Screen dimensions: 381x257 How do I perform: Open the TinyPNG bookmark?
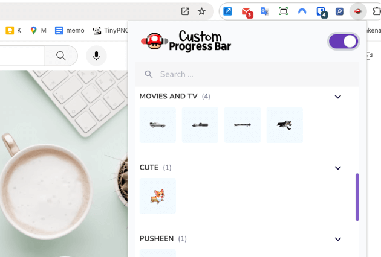110,30
